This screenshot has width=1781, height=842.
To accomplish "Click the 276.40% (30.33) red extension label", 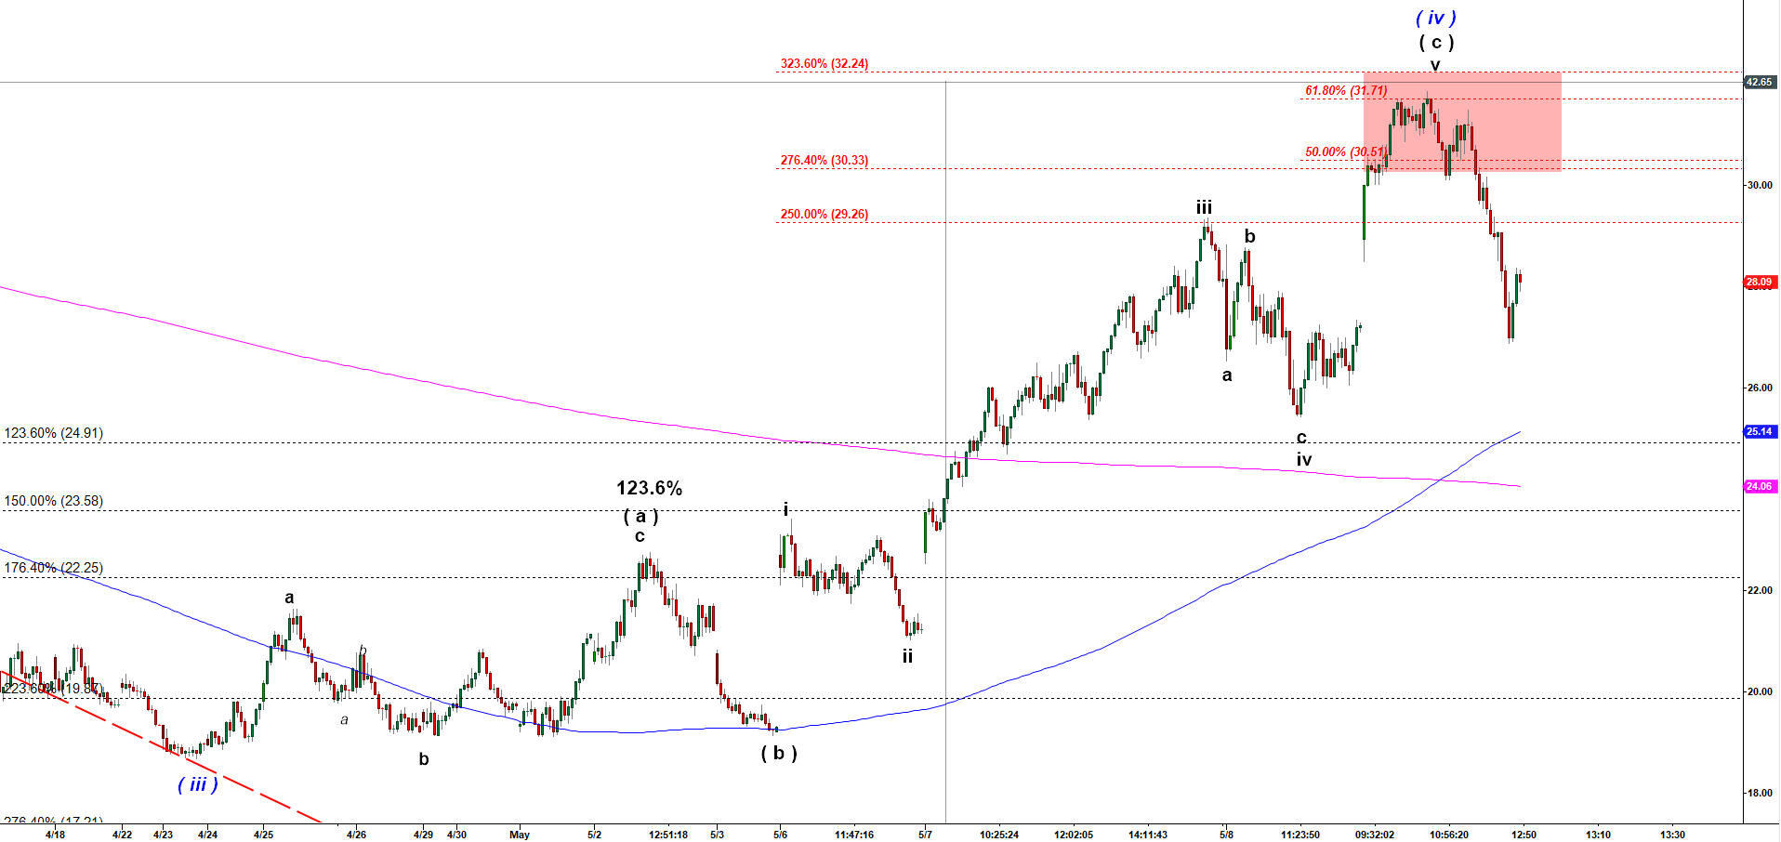I will pos(825,161).
